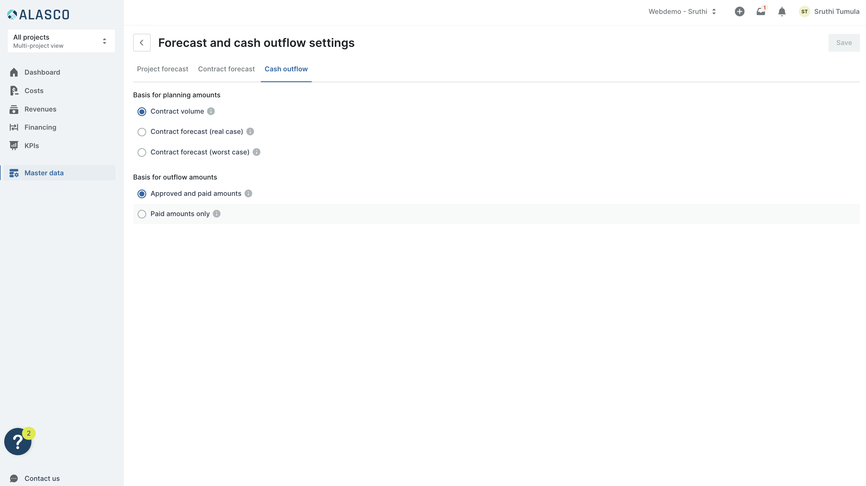Select Paid amounts only radio button
Image resolution: width=866 pixels, height=486 pixels.
(x=142, y=214)
